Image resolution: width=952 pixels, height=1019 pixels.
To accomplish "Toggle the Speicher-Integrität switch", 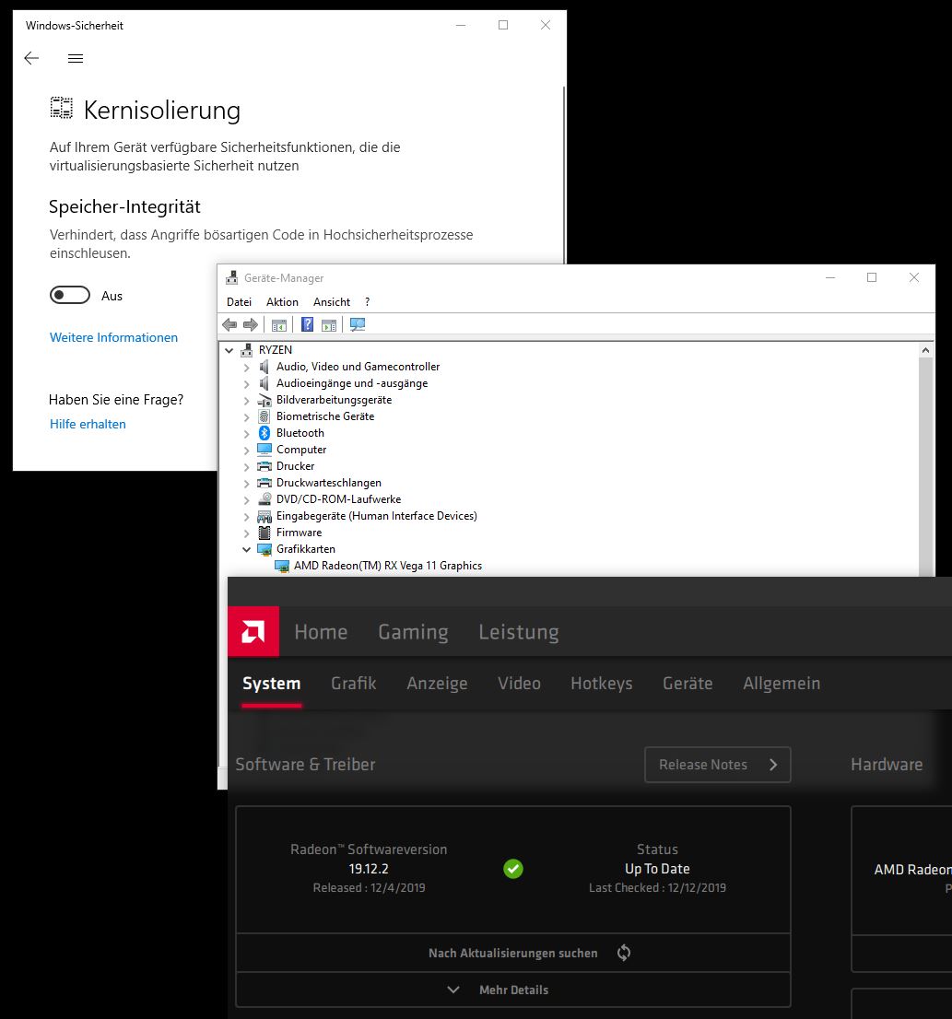I will (70, 295).
